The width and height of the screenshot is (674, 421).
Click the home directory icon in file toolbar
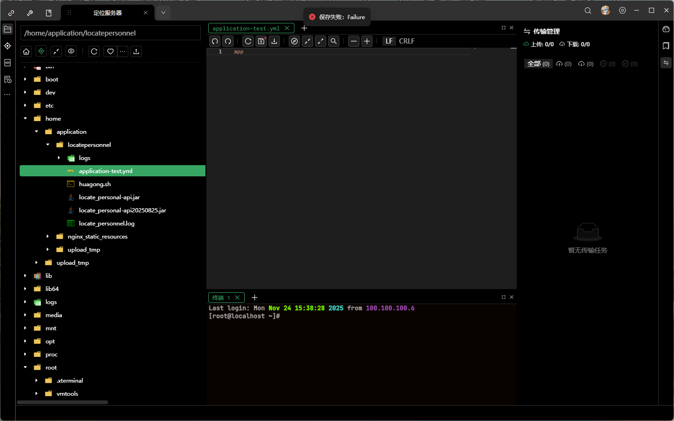pyautogui.click(x=26, y=51)
